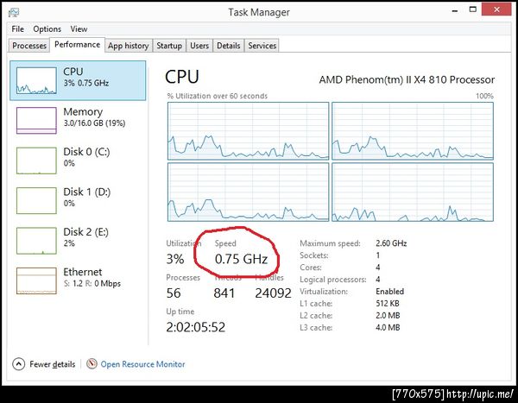Open the Details tab

pyautogui.click(x=229, y=46)
